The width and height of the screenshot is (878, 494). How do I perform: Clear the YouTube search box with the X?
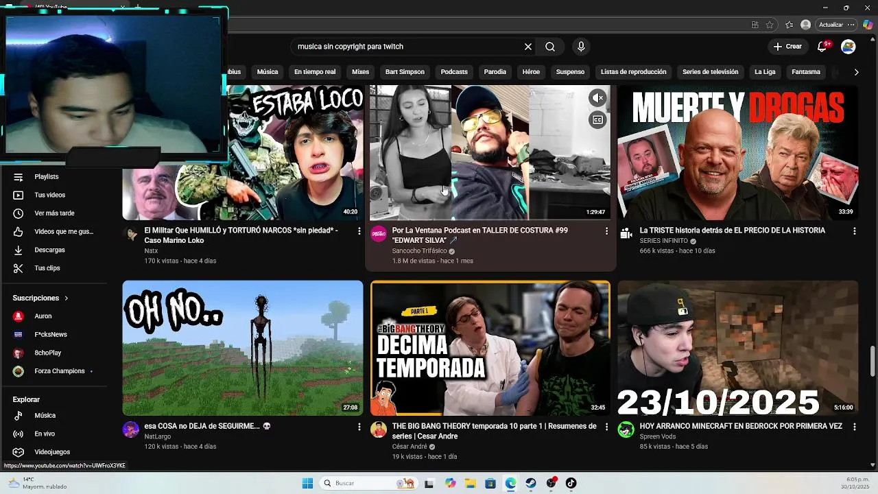tap(528, 47)
